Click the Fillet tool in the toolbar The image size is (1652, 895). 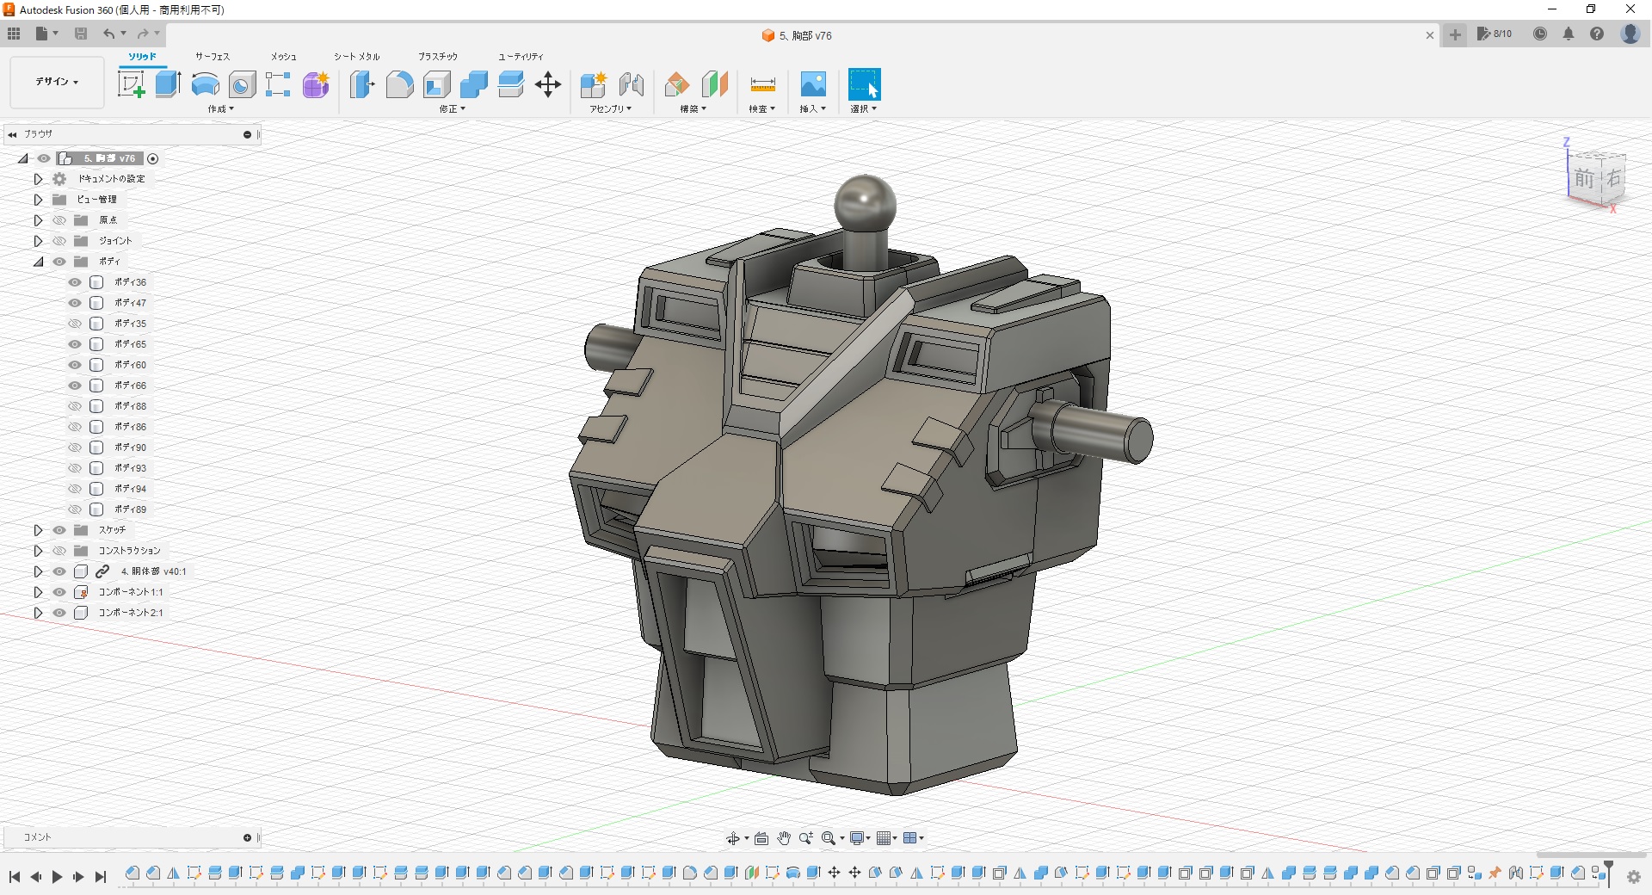pyautogui.click(x=399, y=84)
